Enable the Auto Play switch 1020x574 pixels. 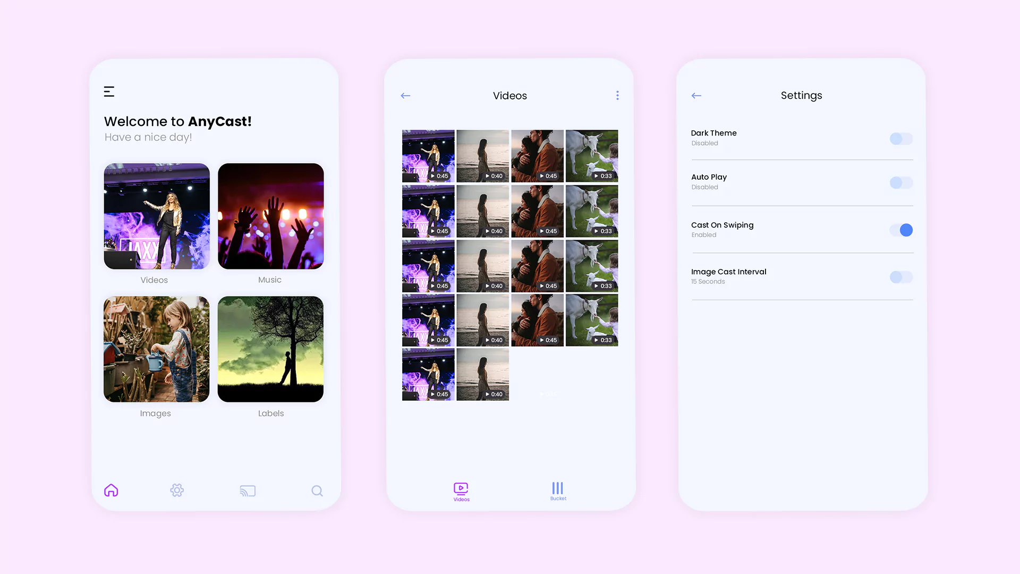[x=901, y=183]
